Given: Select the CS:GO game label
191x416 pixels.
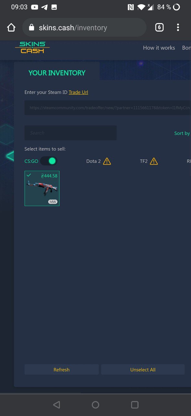Looking at the screenshot, I should (x=31, y=161).
